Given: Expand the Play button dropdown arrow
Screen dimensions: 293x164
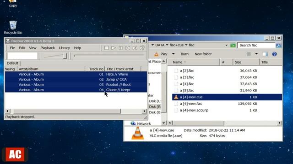Looking at the screenshot, I should 174,54.
